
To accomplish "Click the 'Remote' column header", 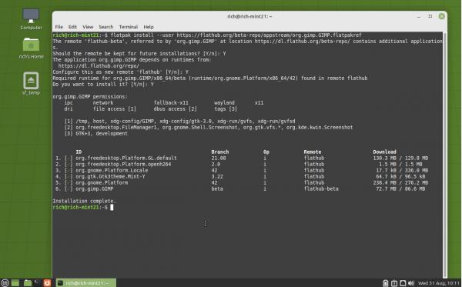I will pos(313,152).
